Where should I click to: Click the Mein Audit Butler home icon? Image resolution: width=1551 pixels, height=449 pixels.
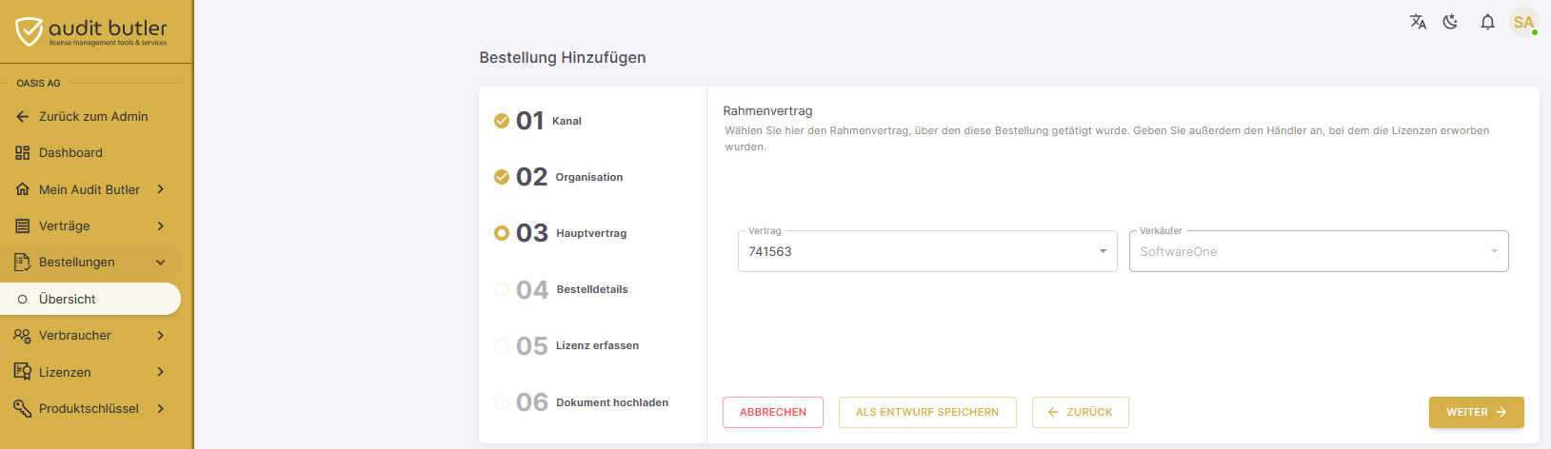pyautogui.click(x=23, y=189)
